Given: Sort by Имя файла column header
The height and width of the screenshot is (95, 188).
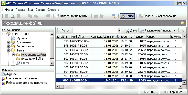Looking at the screenshot, I should [x=79, y=37].
